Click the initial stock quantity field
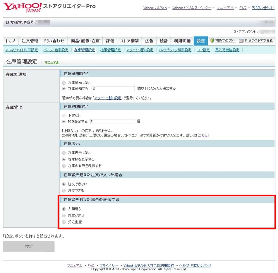The height and width of the screenshot is (273, 278). pyautogui.click(x=112, y=122)
